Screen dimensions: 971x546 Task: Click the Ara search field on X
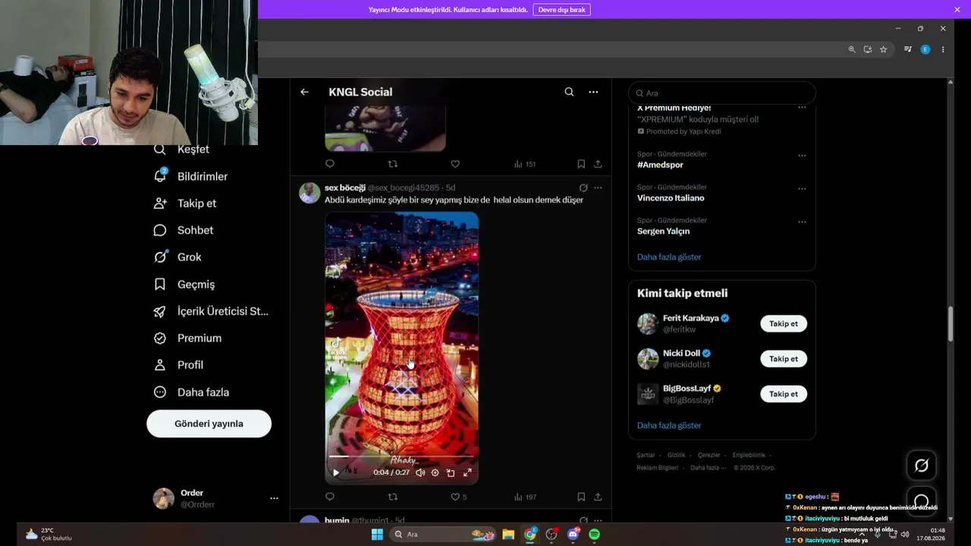click(x=721, y=93)
